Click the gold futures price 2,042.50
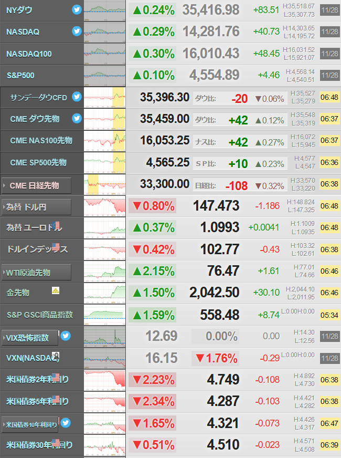This screenshot has height=458, width=341. click(x=215, y=293)
